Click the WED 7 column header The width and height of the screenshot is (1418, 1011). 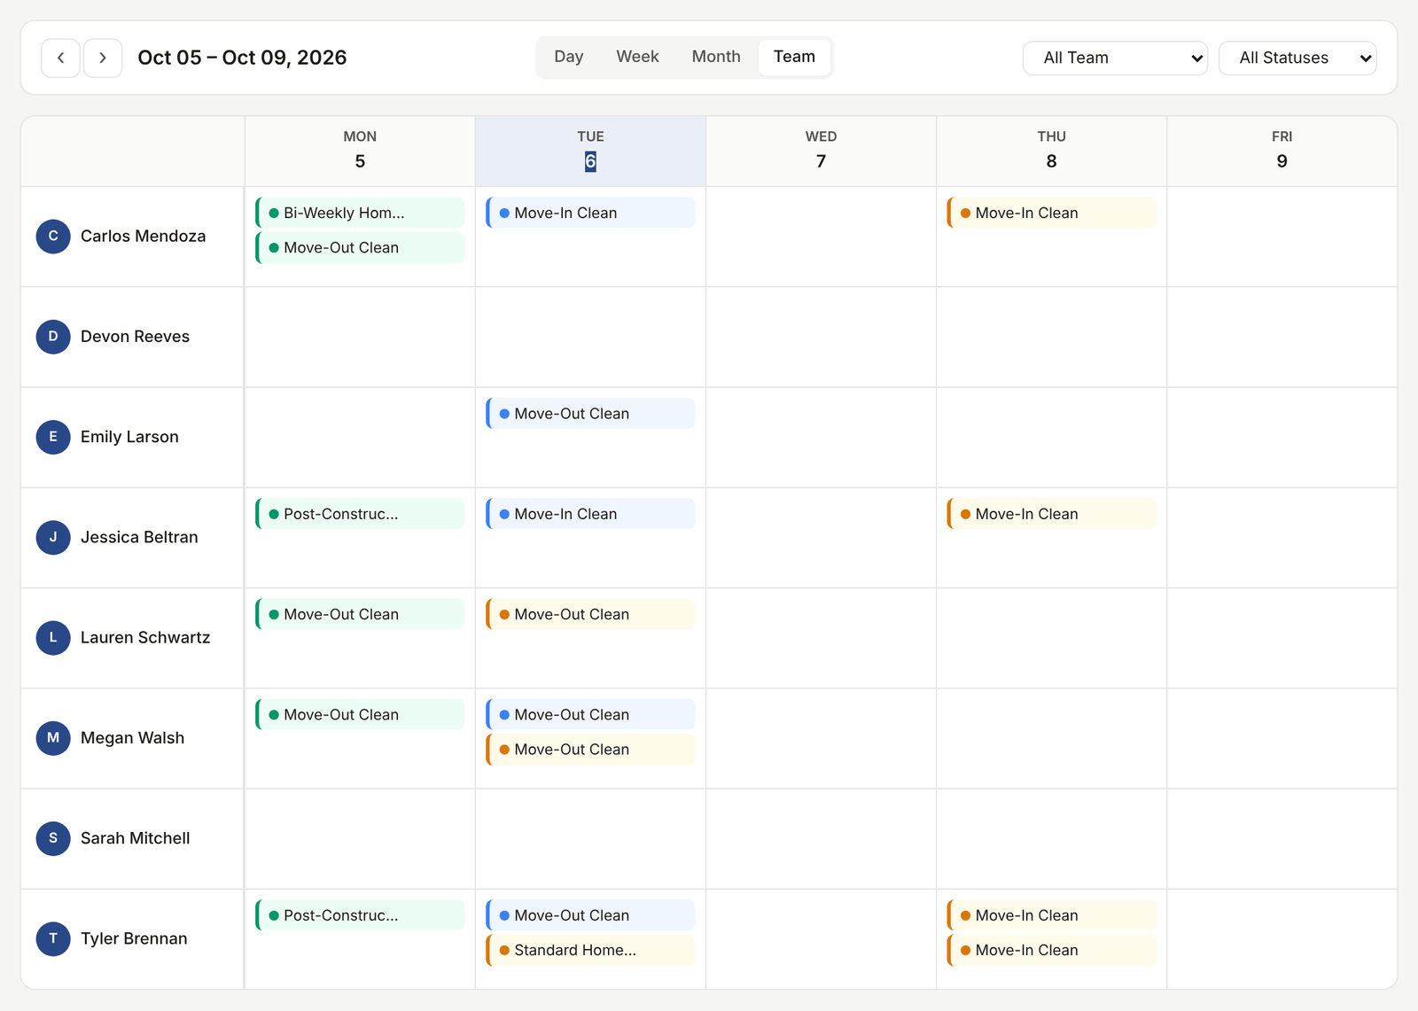click(x=821, y=151)
